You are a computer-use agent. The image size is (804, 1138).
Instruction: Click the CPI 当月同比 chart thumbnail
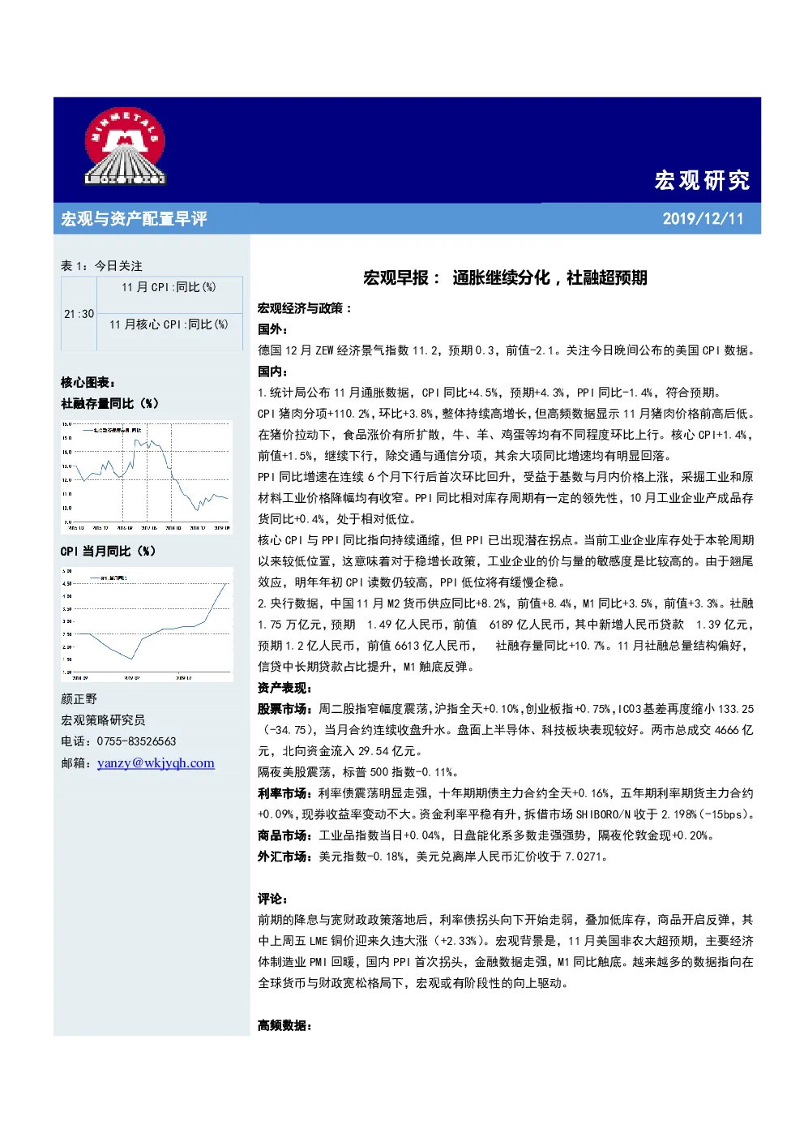pos(147,624)
